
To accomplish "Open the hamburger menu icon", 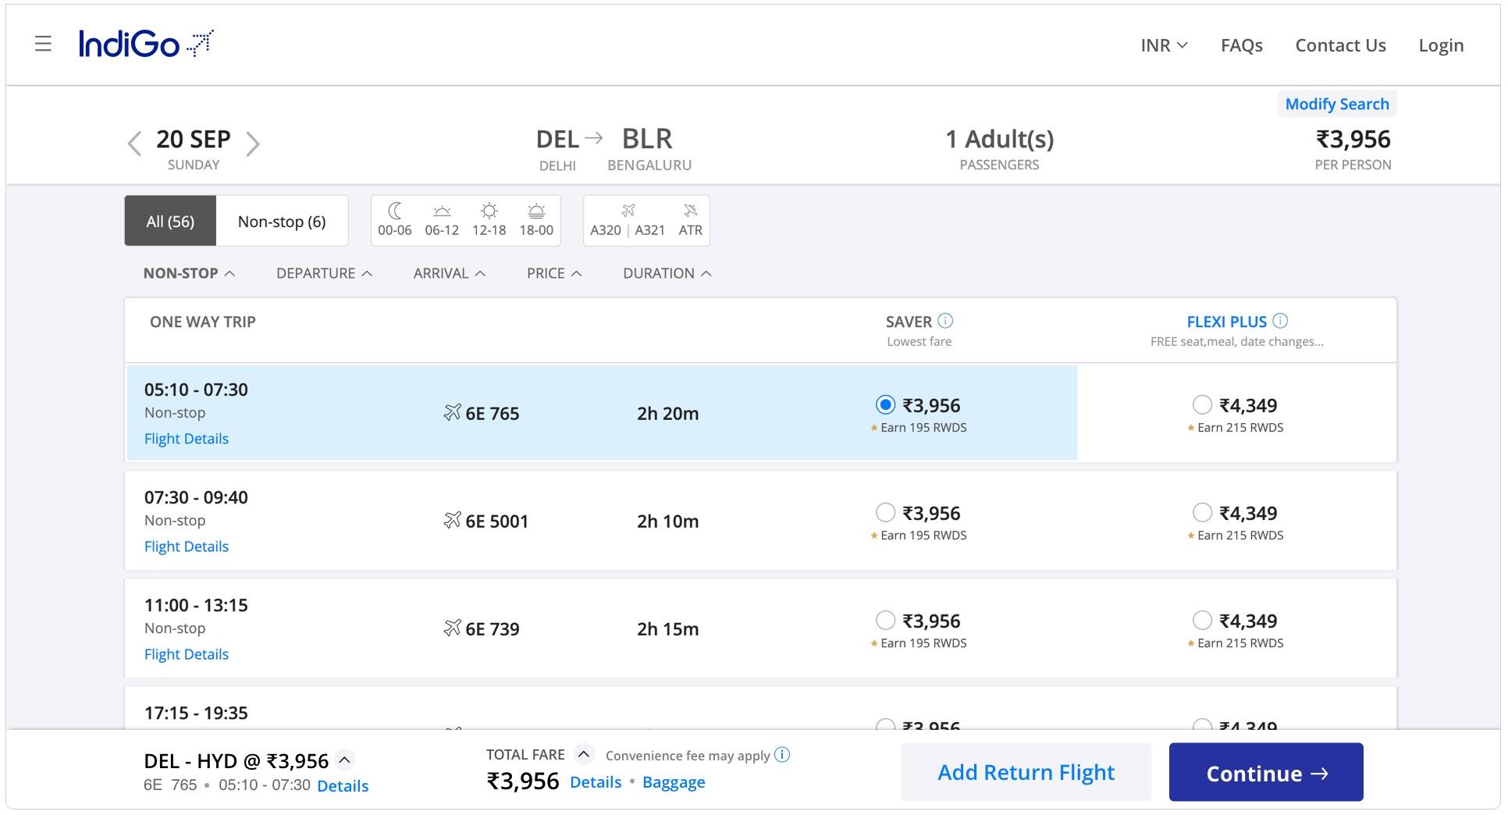I will click(43, 44).
